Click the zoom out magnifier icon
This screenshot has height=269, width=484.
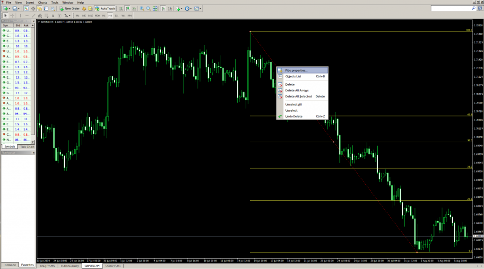(x=148, y=8)
